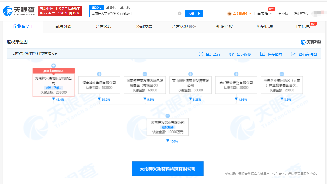
Task: Click the 100% share percentage
Action: 174,141
